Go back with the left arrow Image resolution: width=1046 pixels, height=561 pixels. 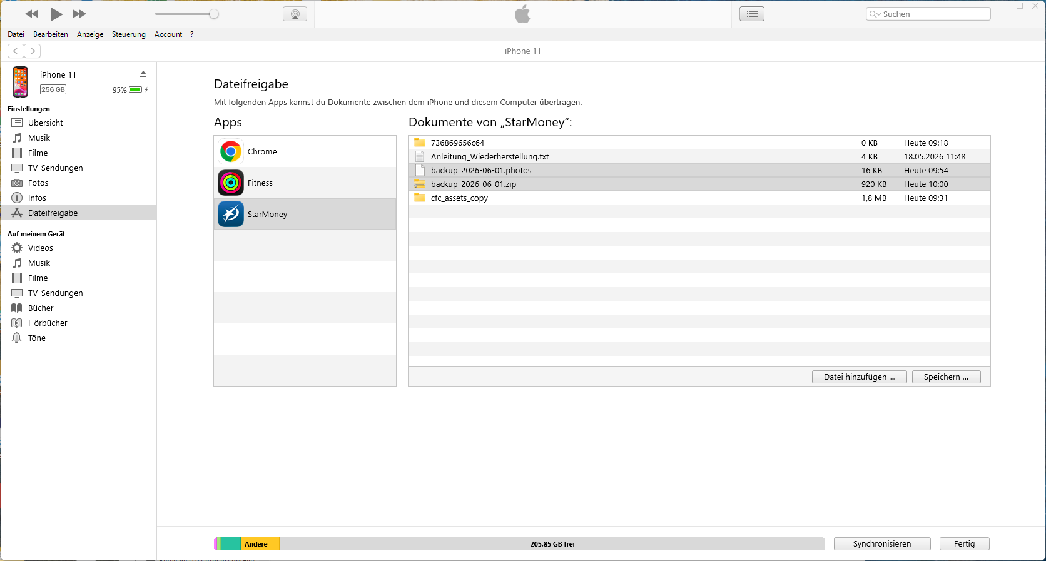16,51
